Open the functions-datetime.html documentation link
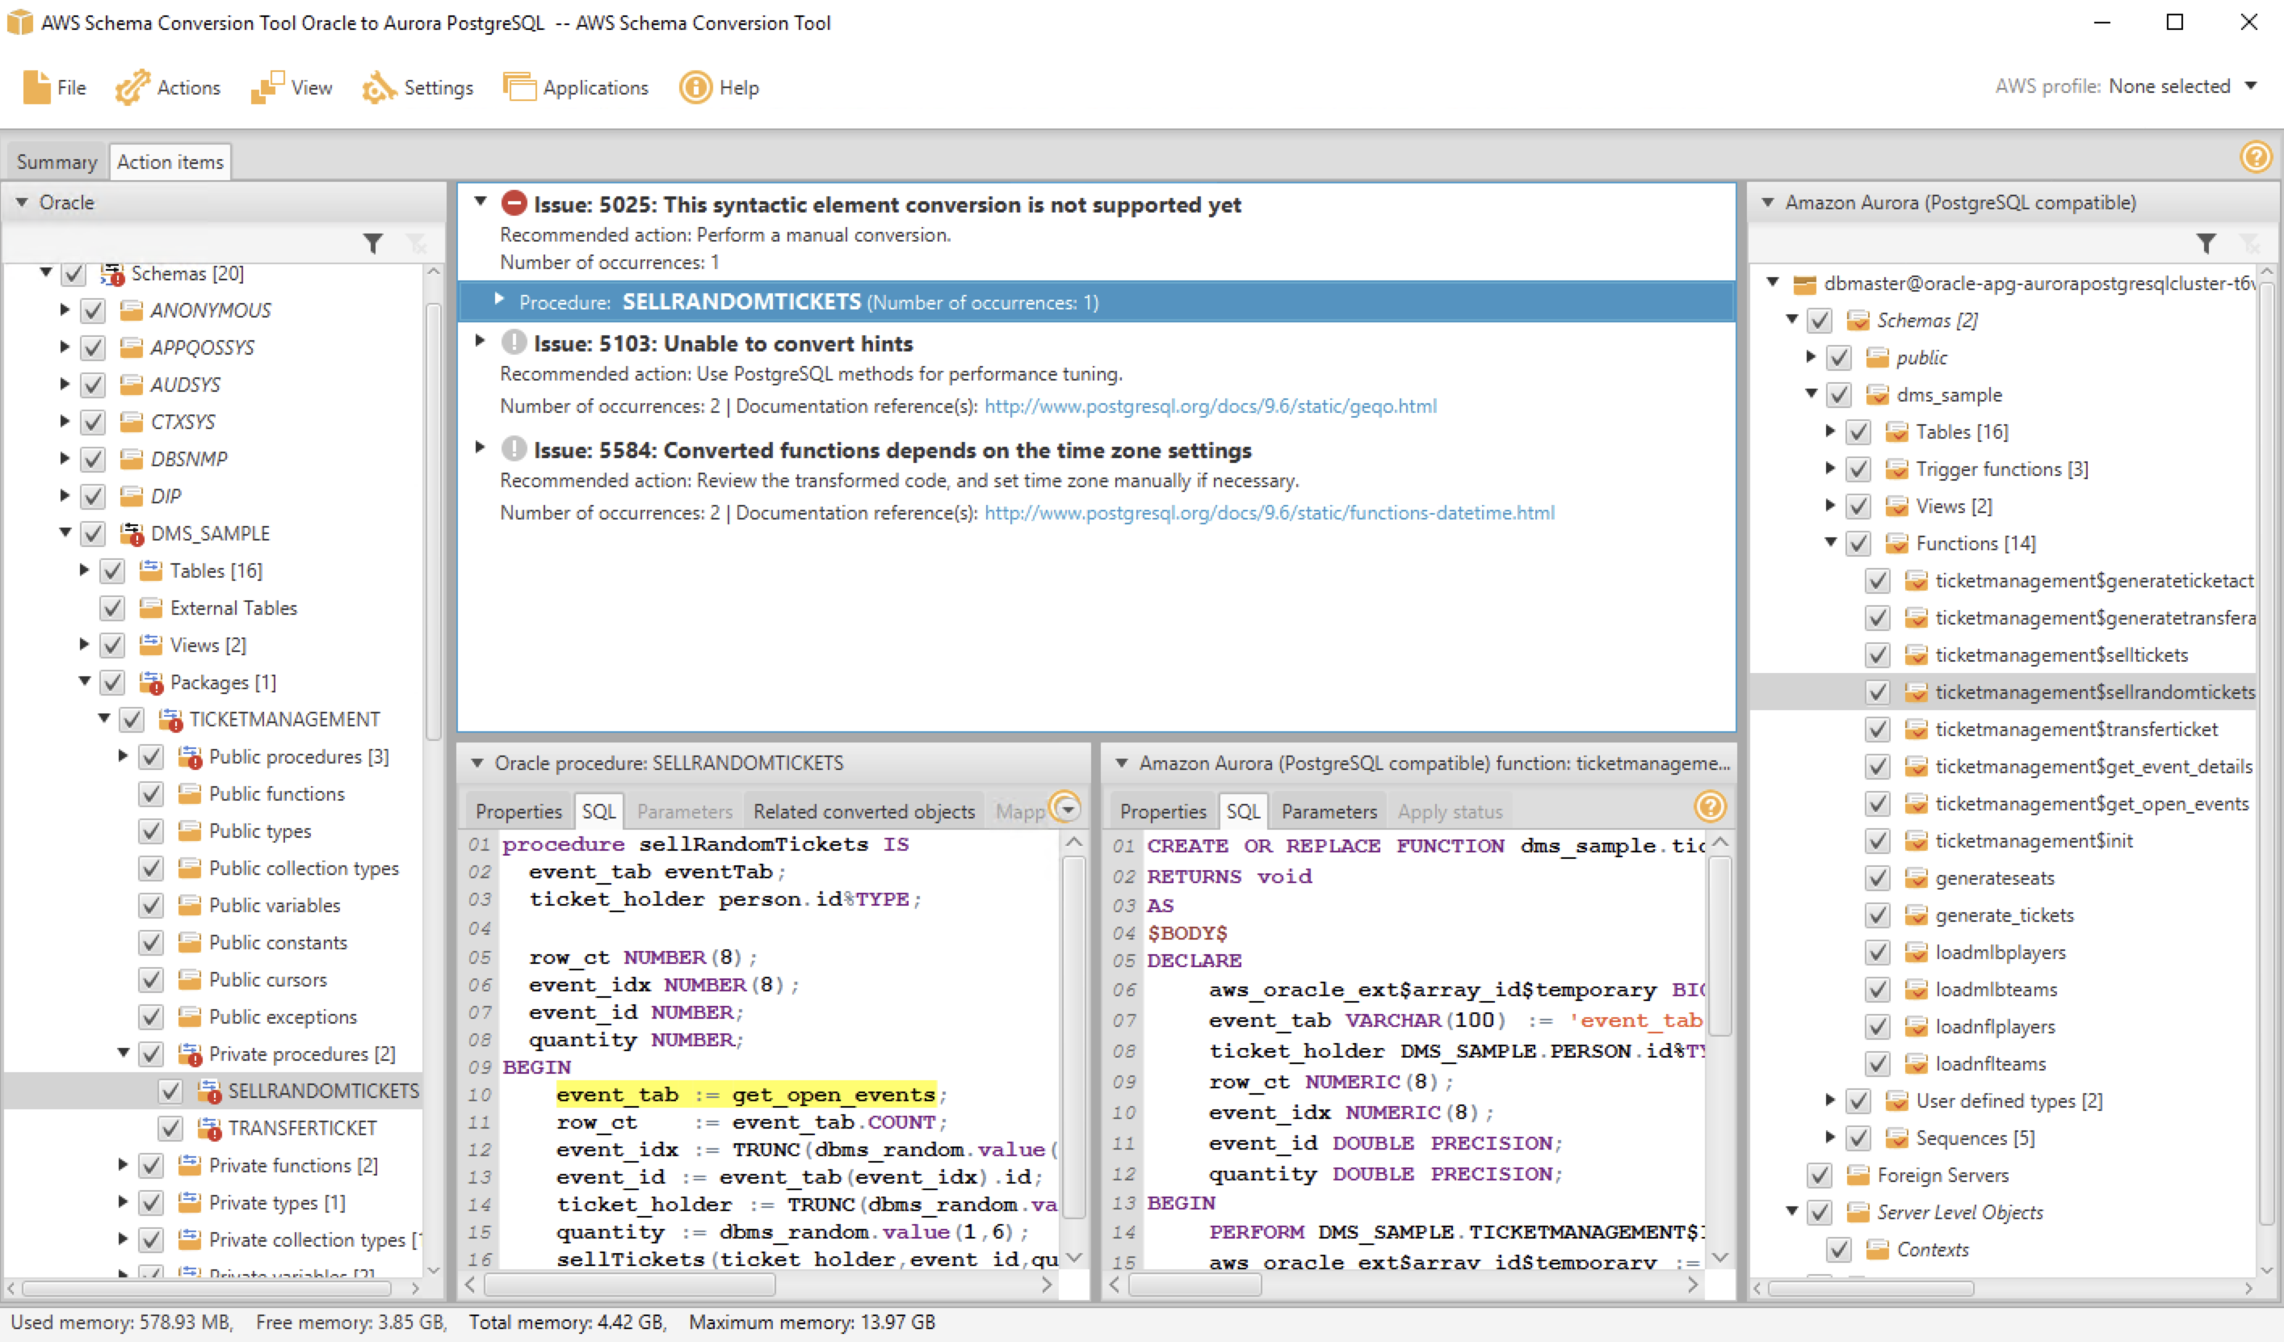2284x1342 pixels. [x=1269, y=512]
